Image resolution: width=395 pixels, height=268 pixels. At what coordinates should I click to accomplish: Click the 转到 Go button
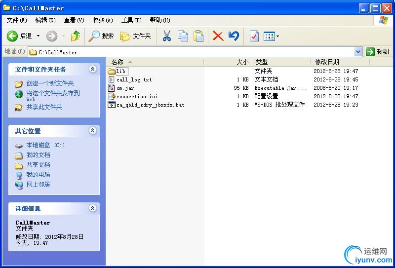click(377, 52)
